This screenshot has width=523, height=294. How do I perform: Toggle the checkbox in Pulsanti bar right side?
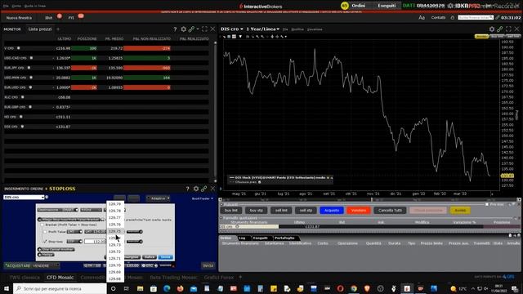[487, 204]
